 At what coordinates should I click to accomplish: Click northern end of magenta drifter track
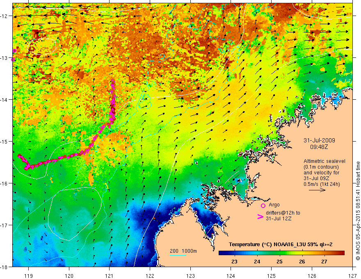112,80
